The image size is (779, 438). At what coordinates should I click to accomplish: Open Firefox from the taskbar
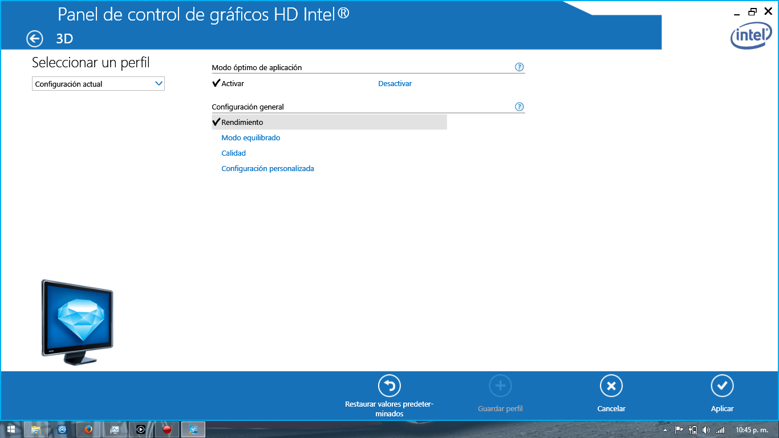pos(88,429)
